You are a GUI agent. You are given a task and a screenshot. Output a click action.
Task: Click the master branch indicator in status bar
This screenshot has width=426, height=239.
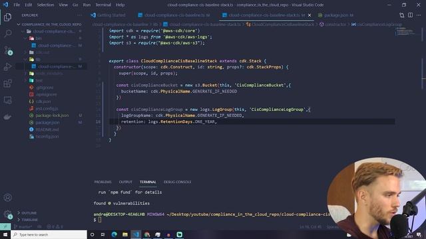pos(23,226)
